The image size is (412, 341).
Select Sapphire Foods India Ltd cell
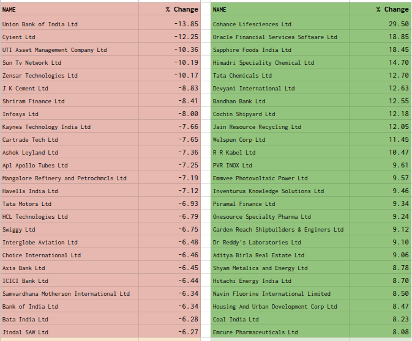click(280, 50)
